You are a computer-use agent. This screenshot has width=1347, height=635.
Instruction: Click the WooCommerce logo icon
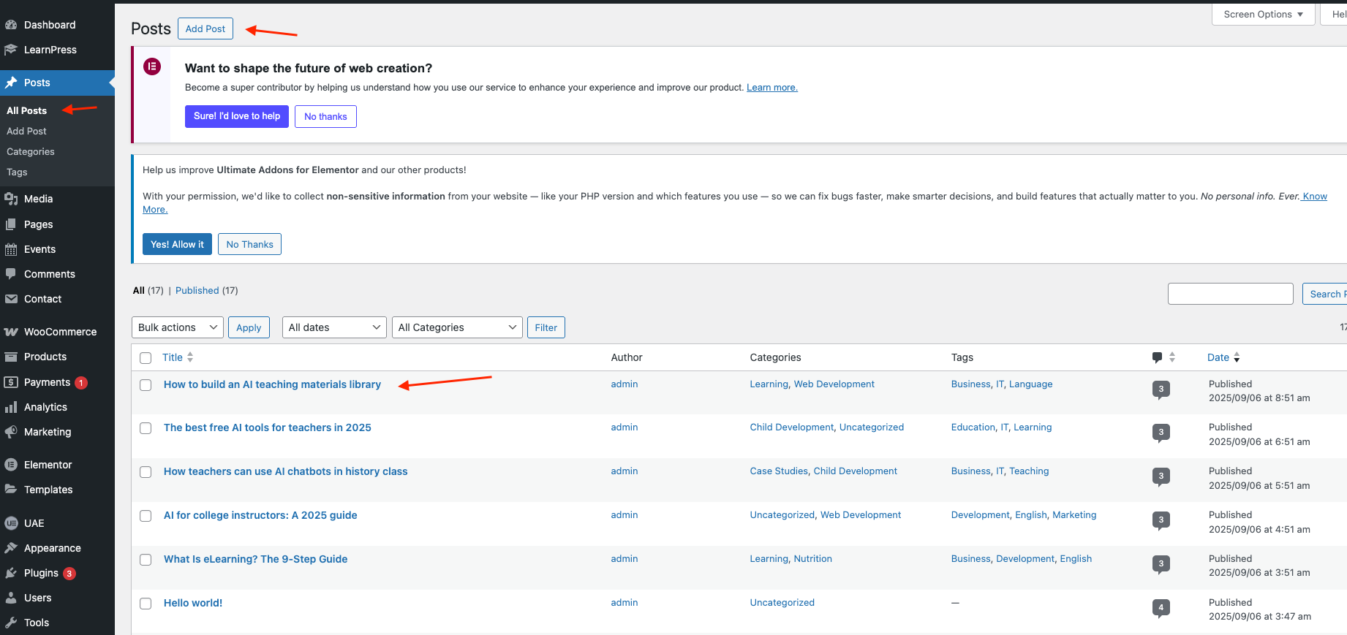(x=11, y=332)
